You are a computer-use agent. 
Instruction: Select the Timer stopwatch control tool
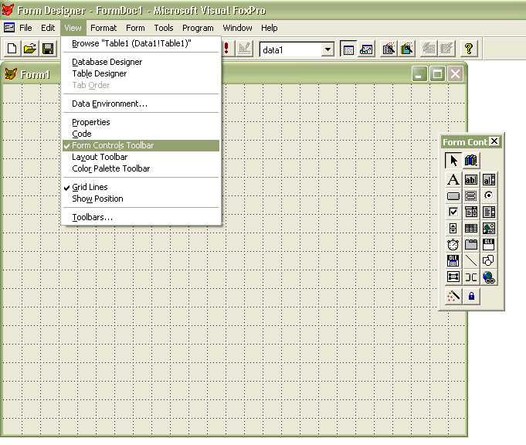point(453,244)
